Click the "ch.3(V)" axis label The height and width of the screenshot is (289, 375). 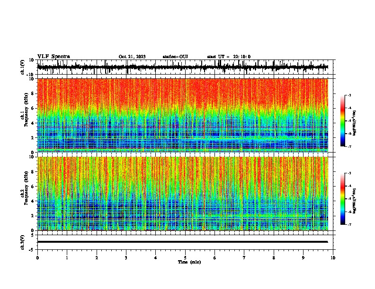click(x=23, y=242)
